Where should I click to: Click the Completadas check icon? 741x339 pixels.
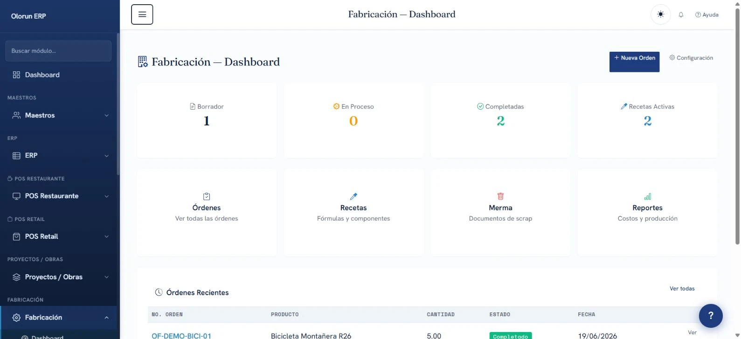coord(480,106)
